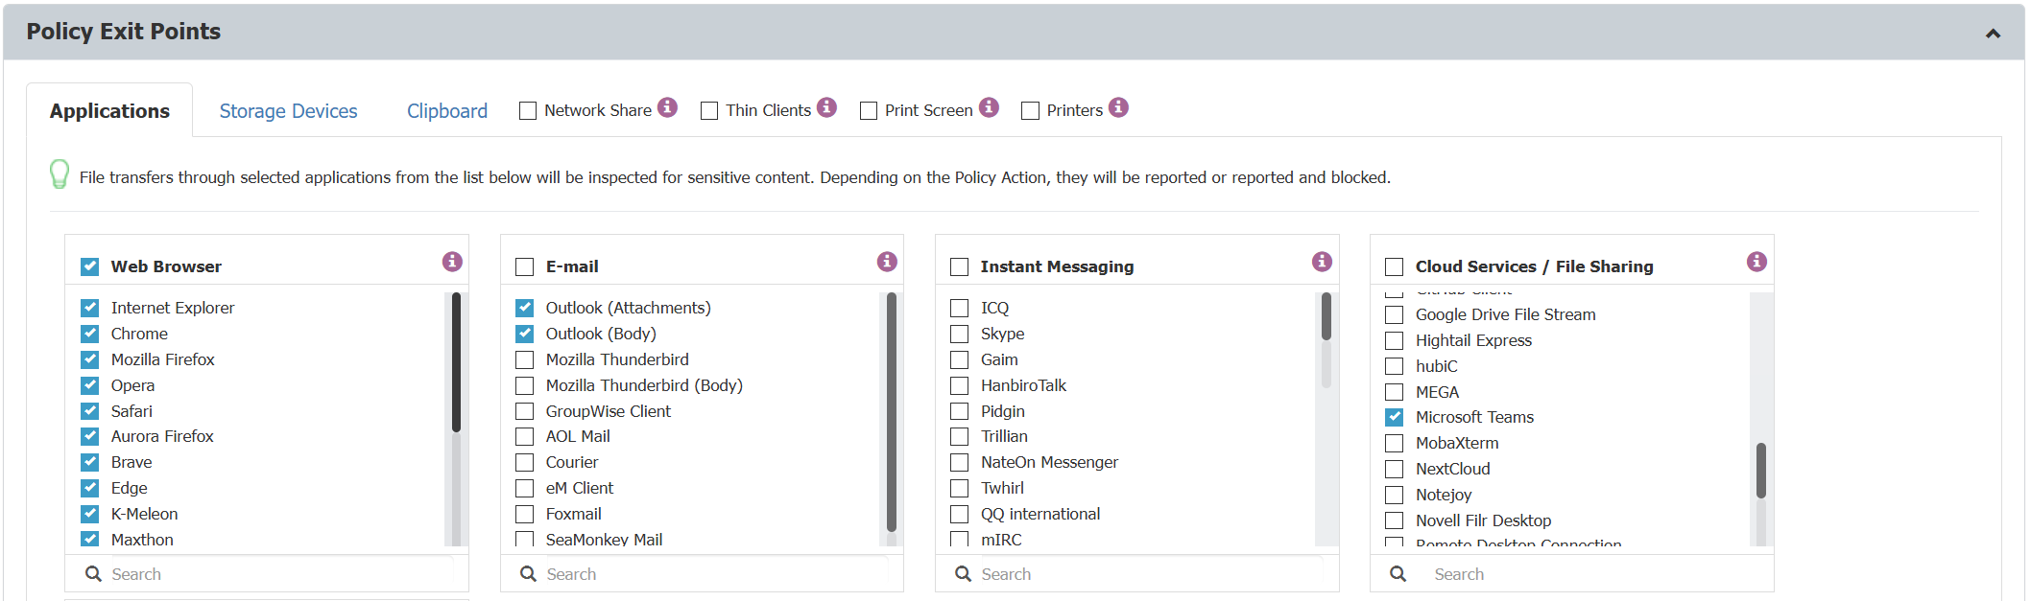Click the Network Share info icon
The width and height of the screenshot is (2031, 601).
(669, 108)
